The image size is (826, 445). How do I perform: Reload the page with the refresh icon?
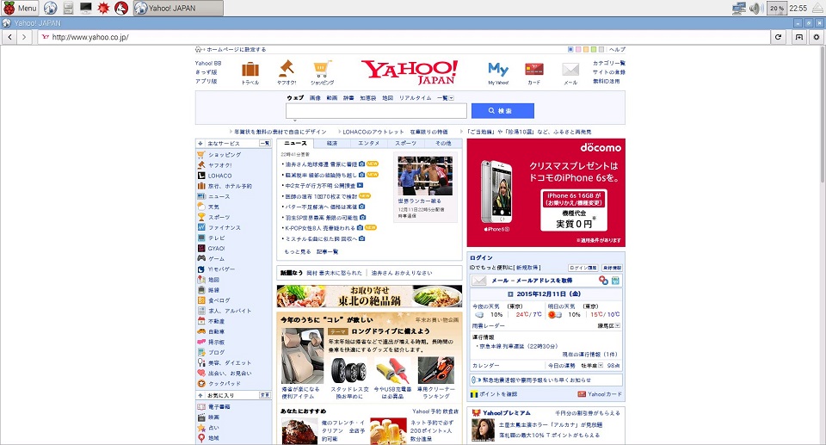(778, 37)
